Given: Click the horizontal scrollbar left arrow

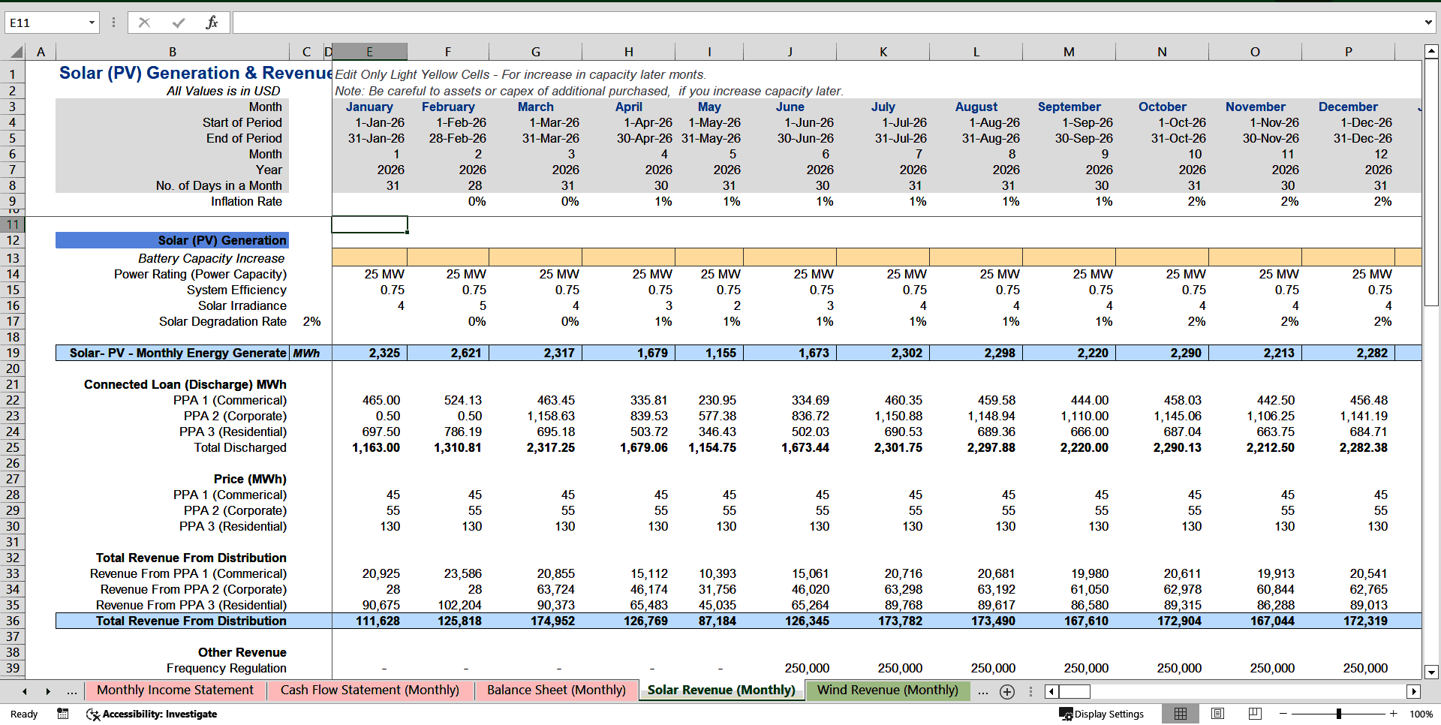Looking at the screenshot, I should tap(1051, 692).
